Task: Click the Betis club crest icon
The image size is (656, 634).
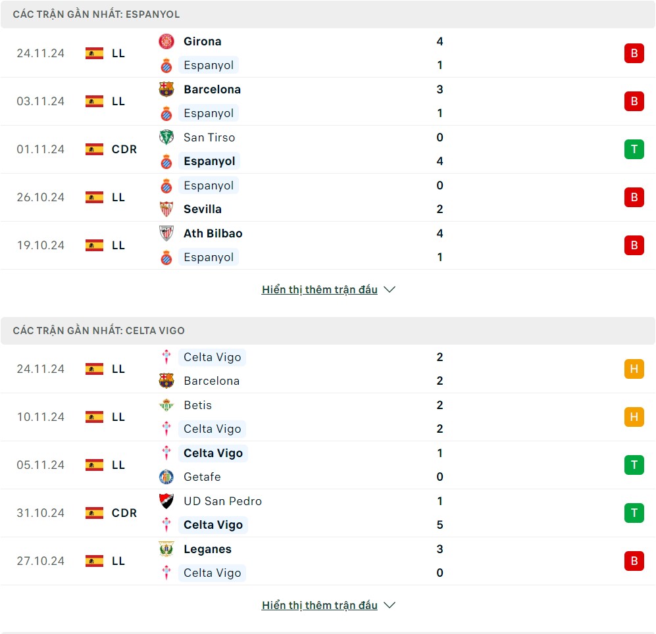Action: point(166,405)
